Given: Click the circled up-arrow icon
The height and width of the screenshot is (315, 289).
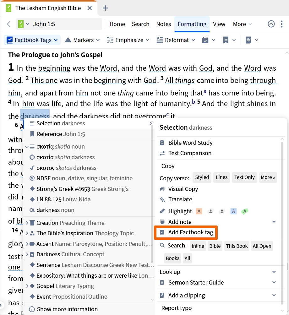Looking at the screenshot, I should click(271, 24).
